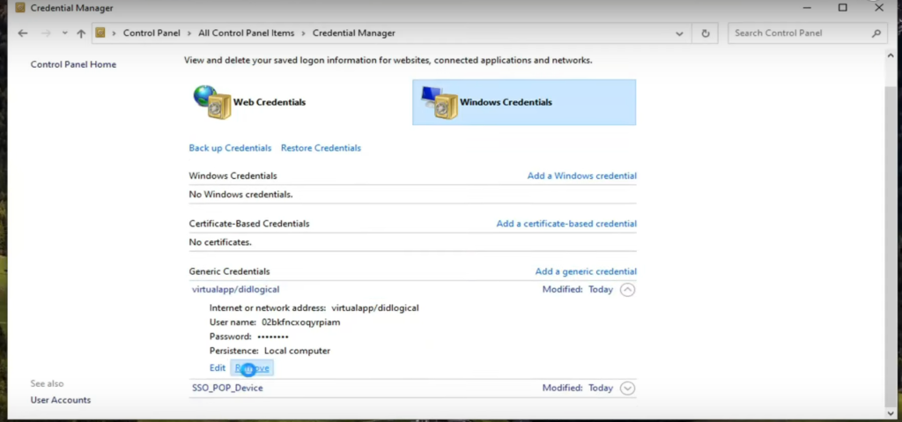Click the up one level arrow
The height and width of the screenshot is (422, 902).
[81, 33]
